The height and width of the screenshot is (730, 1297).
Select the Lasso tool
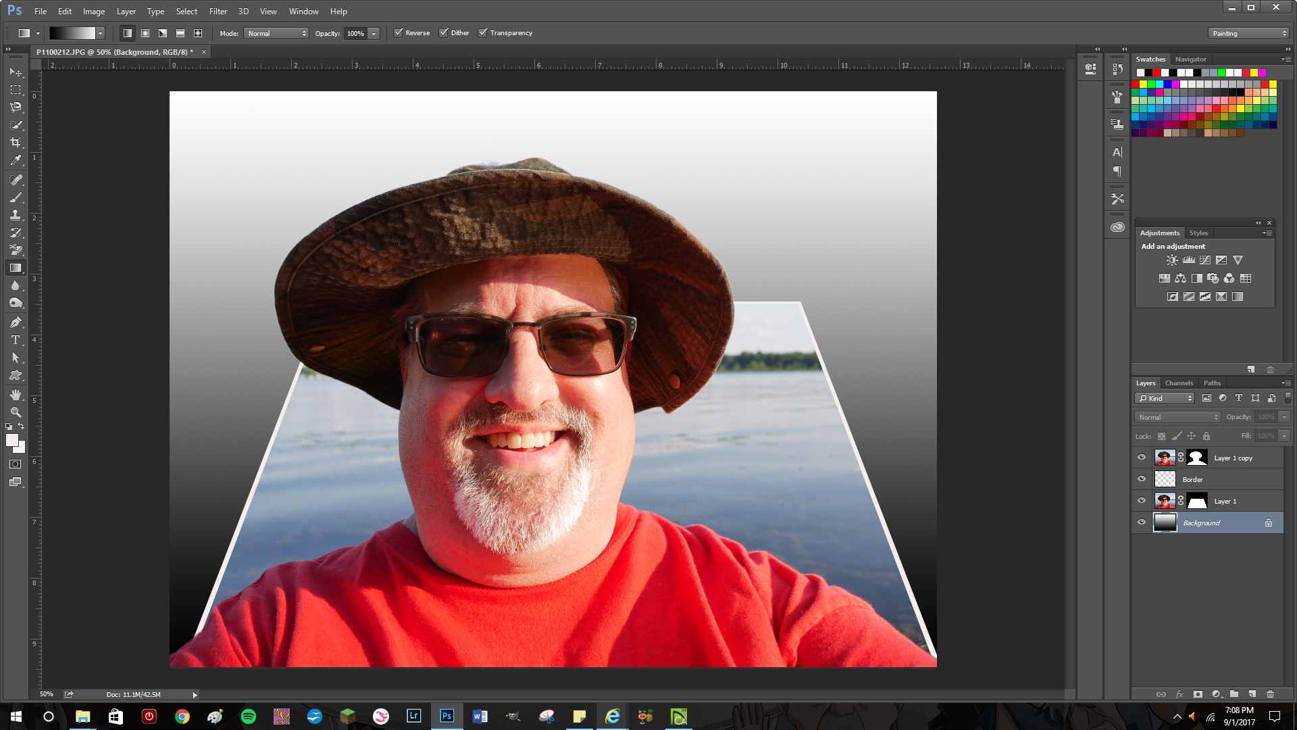tap(15, 107)
